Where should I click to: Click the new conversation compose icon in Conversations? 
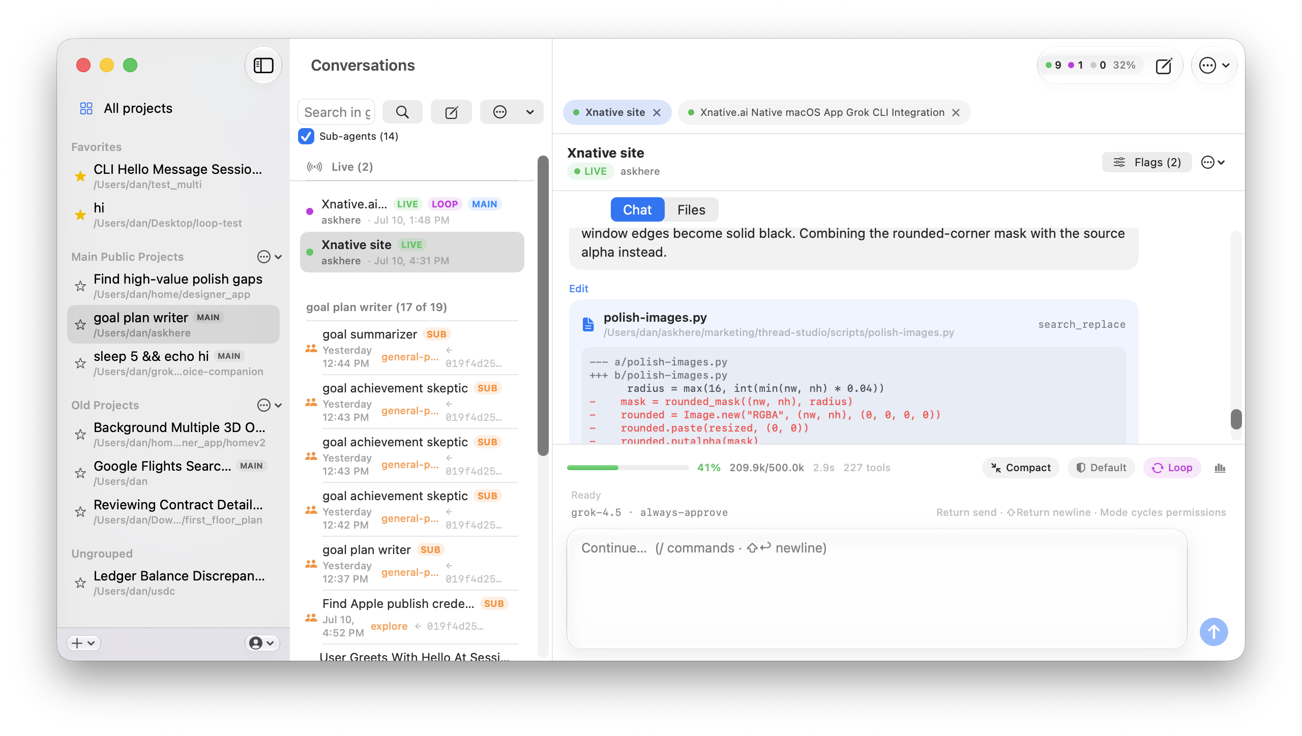[x=451, y=112]
